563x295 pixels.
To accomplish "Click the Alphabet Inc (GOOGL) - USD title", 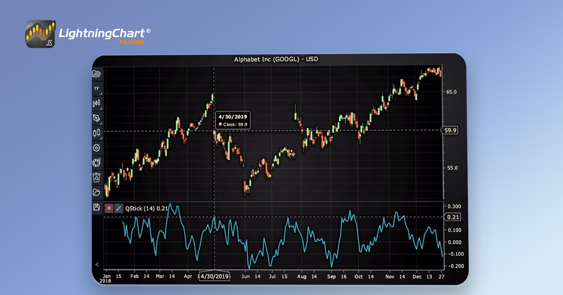I will pyautogui.click(x=276, y=59).
